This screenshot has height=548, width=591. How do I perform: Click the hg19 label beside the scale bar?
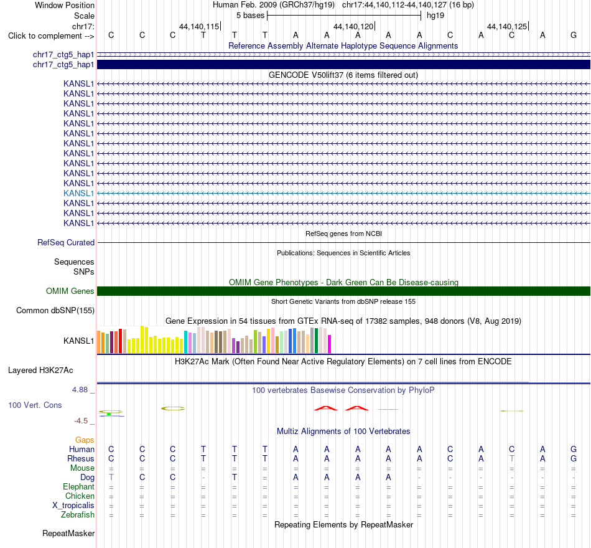tap(435, 16)
